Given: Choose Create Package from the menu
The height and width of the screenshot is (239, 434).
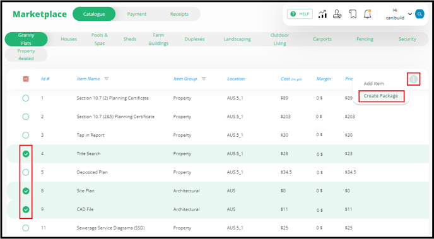Looking at the screenshot, I should point(381,96).
